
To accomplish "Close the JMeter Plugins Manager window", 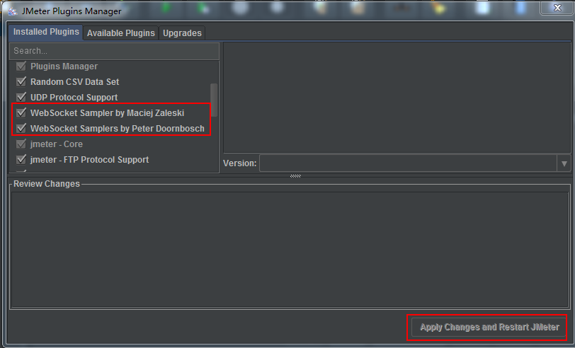I will 557,8.
